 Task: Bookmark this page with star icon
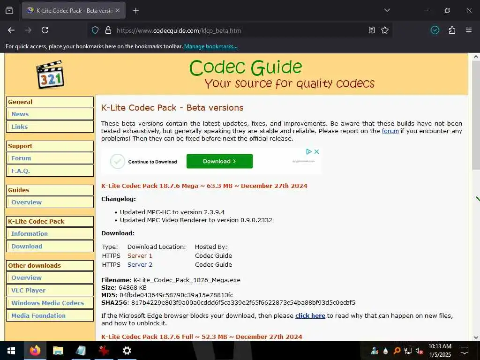385,30
